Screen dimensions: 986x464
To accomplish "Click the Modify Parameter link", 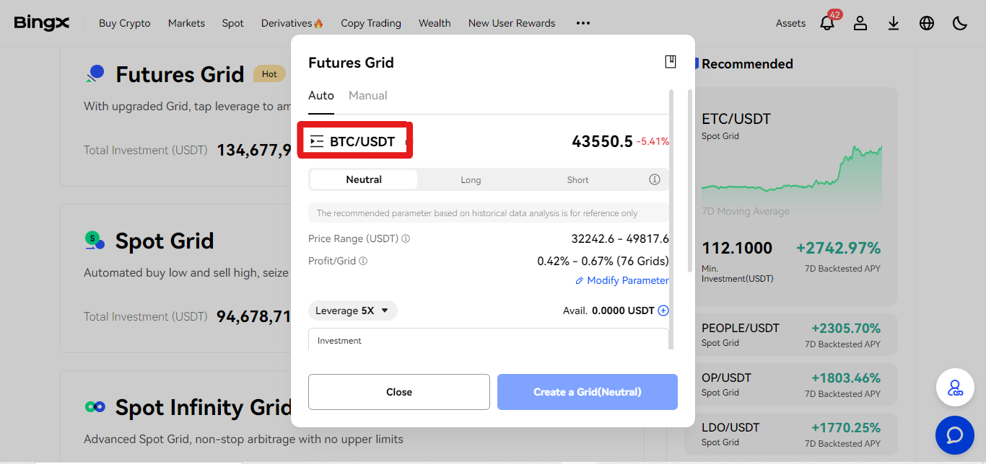I will (x=622, y=280).
